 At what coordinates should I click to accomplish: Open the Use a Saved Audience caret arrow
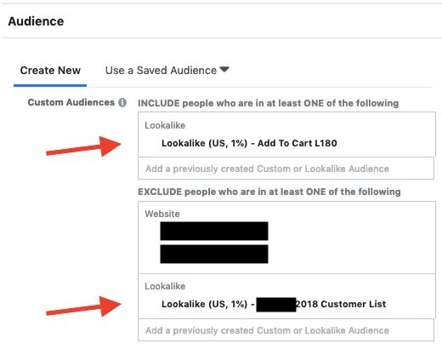224,70
